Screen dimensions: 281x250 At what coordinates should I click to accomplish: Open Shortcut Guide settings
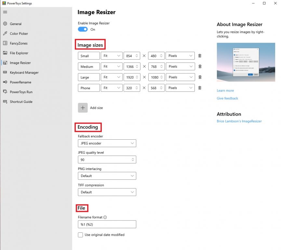pyautogui.click(x=21, y=102)
